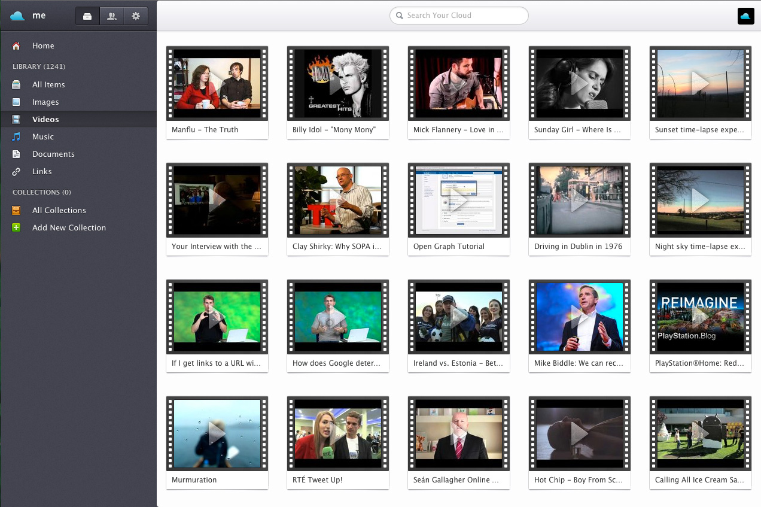Click the RTÉ Tweet Up! title label

[318, 480]
